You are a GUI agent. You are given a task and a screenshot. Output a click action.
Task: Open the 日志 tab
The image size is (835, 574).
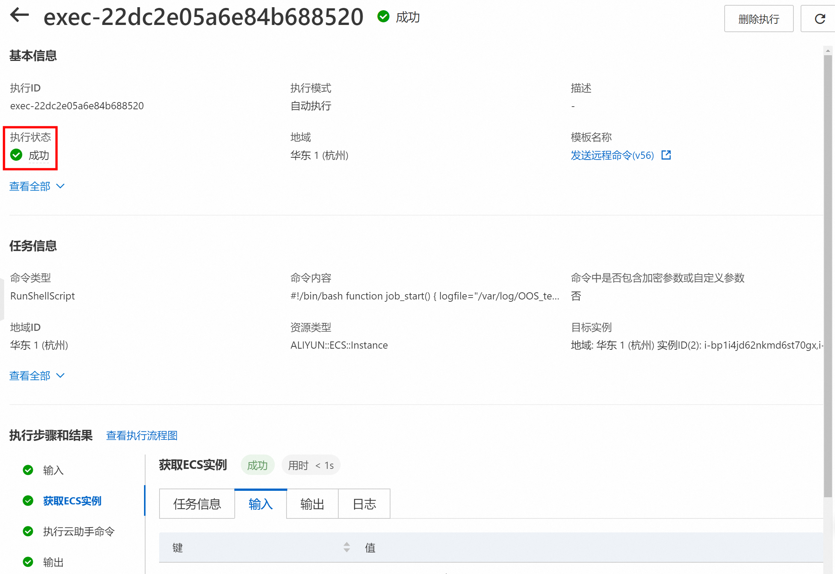click(x=364, y=504)
